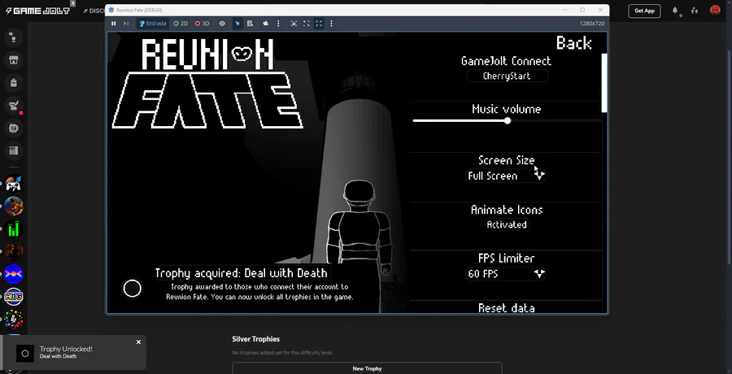Viewport: 732px width, 374px height.
Task: Open the user avatar menu
Action: tap(715, 11)
